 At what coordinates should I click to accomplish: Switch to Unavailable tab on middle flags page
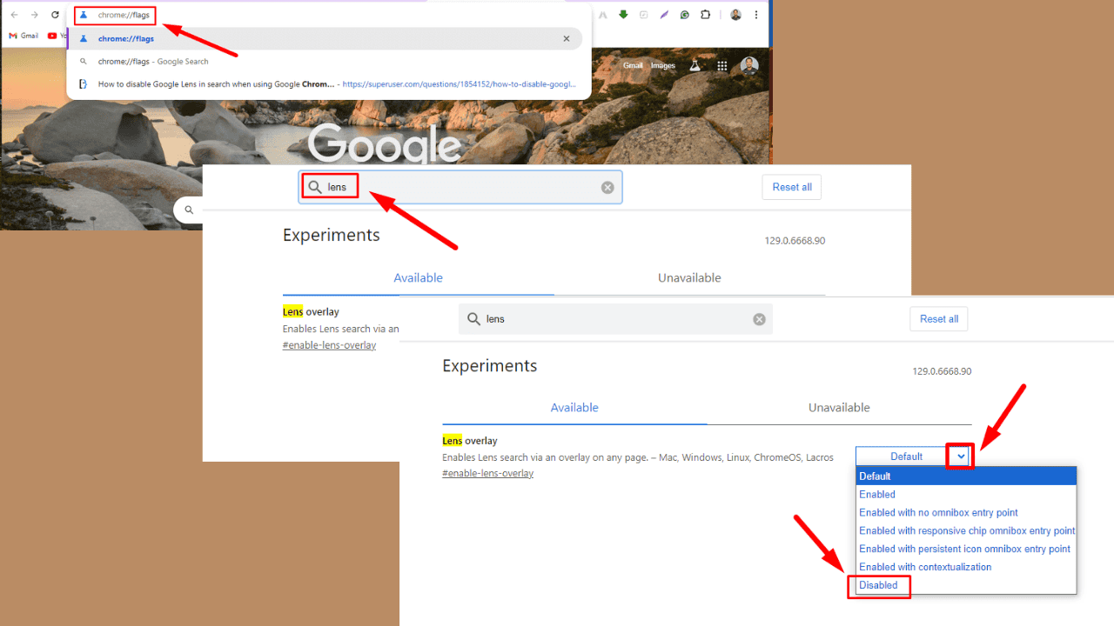point(689,278)
